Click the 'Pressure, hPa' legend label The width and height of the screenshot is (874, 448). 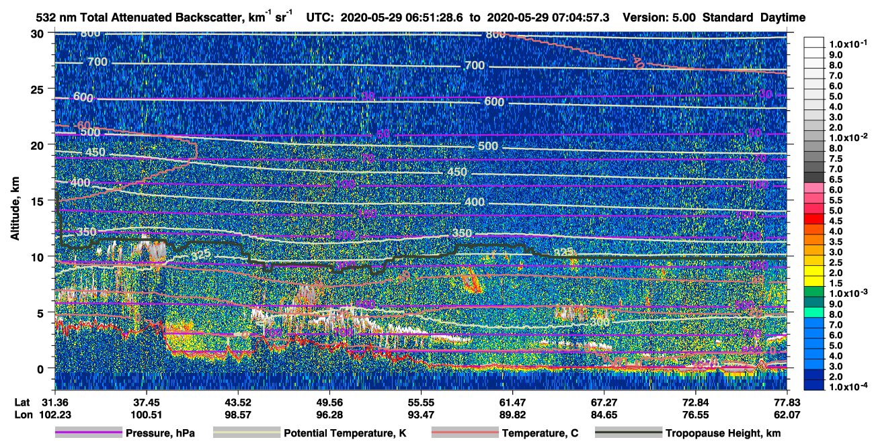[160, 434]
